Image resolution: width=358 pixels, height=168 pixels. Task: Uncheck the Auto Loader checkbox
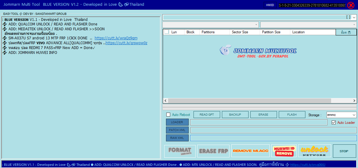click(334, 123)
